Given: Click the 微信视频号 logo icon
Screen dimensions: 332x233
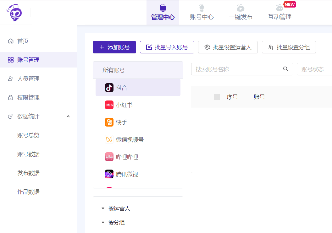Looking at the screenshot, I should [109, 139].
